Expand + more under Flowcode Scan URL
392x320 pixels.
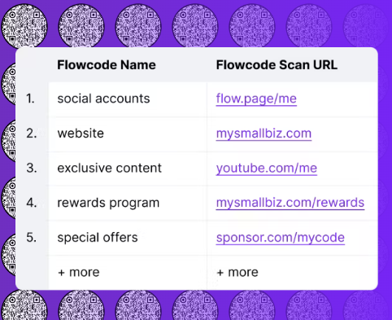(237, 272)
